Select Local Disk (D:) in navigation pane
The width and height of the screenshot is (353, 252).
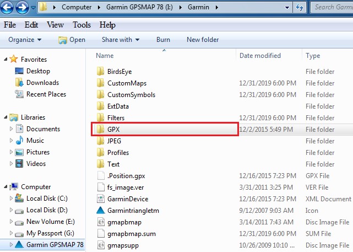41,210
